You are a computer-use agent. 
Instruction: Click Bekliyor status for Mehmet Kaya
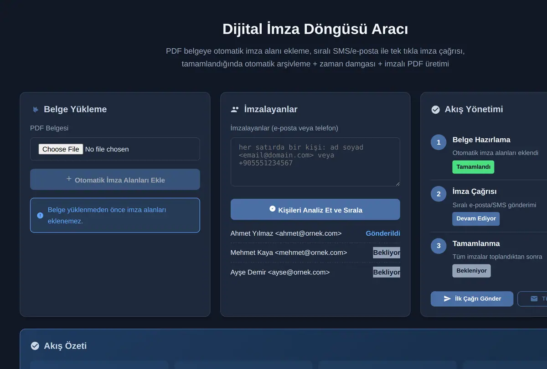pos(387,253)
